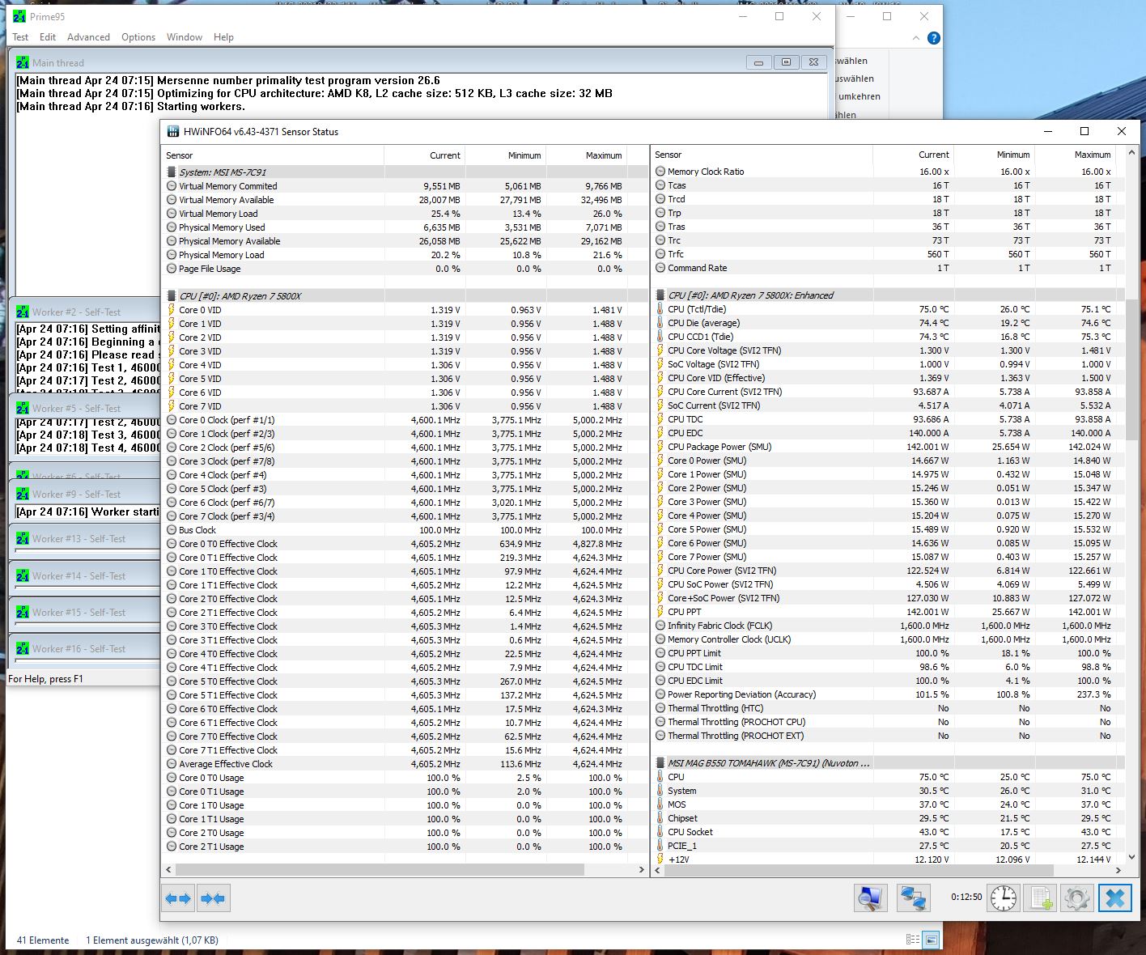Select the CPU PPT sensor row

(888, 612)
